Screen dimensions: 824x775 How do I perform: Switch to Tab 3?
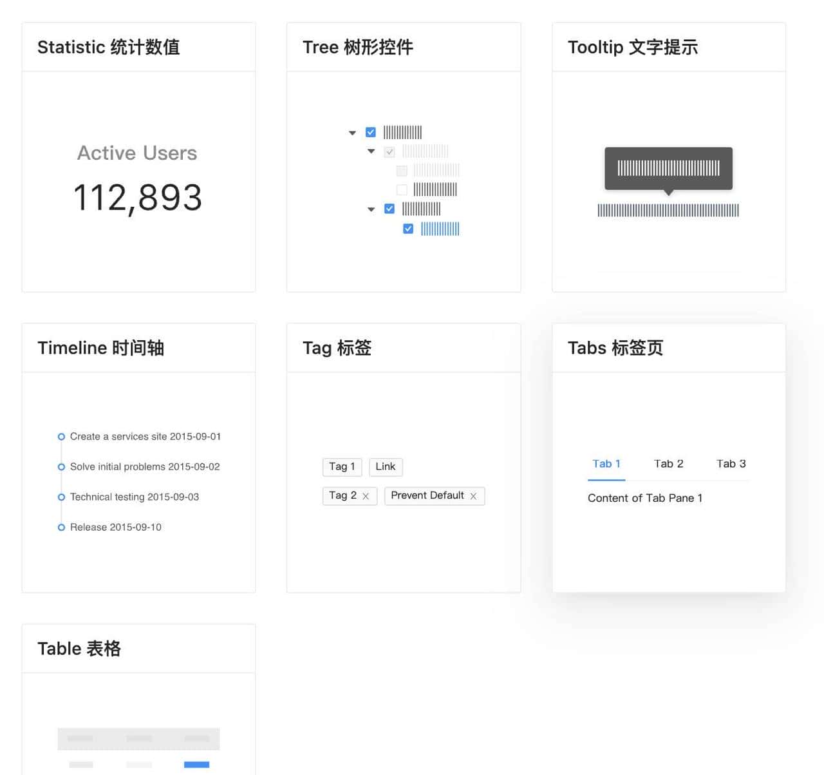(x=731, y=464)
